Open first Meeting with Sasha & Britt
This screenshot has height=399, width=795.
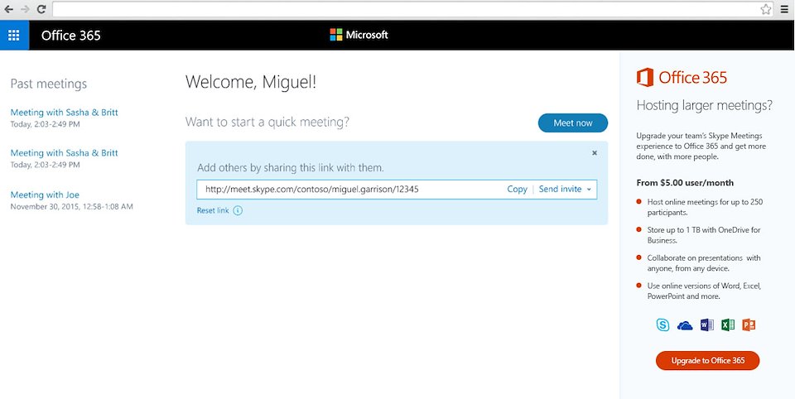65,113
